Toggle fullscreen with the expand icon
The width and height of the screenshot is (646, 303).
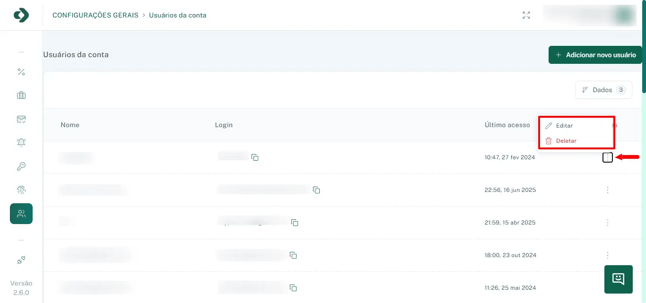pyautogui.click(x=526, y=15)
